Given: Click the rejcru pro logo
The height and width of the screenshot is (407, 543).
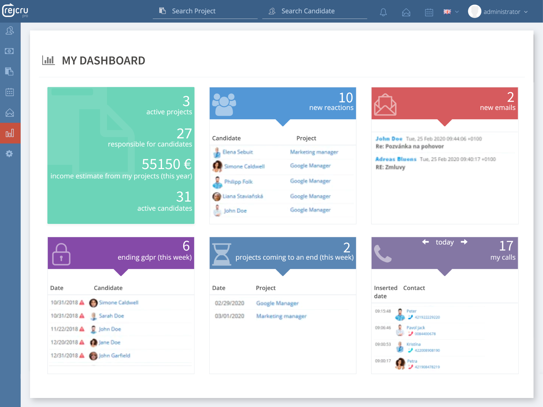Looking at the screenshot, I should 15,11.
